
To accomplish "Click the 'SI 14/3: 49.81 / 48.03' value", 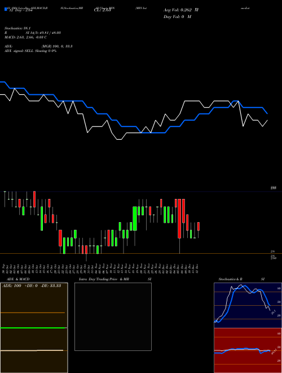I will tap(43, 33).
